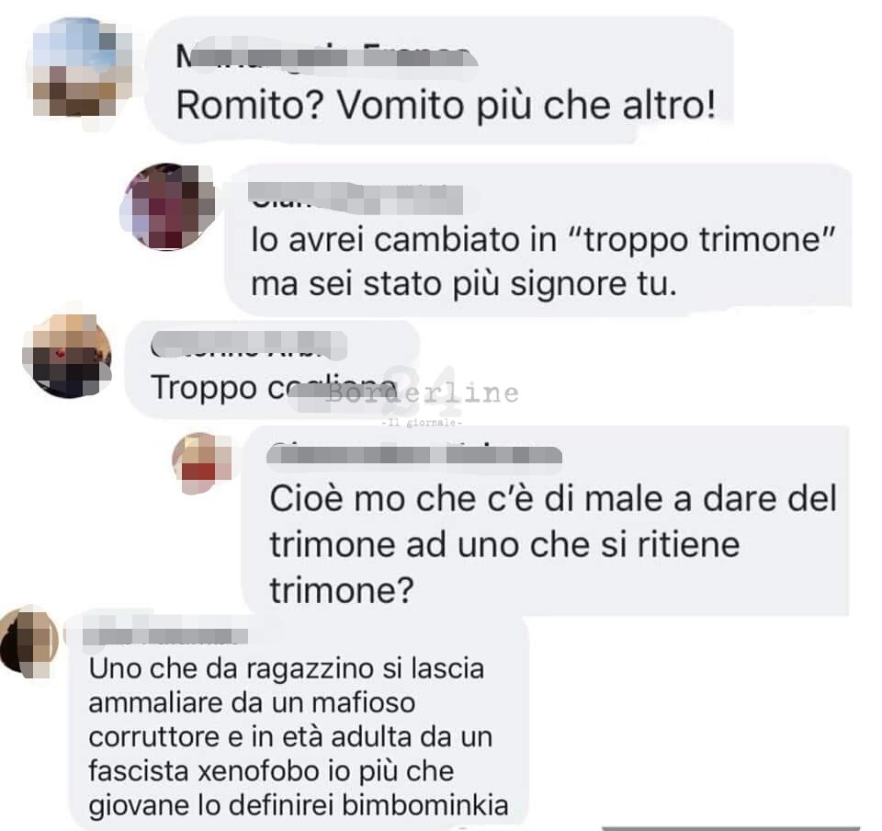Click blurred name above "Uno che da ragazzino"
Image resolution: width=882 pixels, height=831 pixels.
tap(164, 635)
